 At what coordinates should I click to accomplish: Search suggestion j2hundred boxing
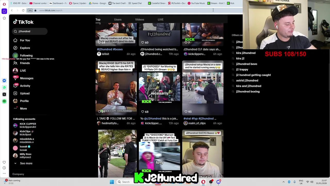[x=248, y=91]
